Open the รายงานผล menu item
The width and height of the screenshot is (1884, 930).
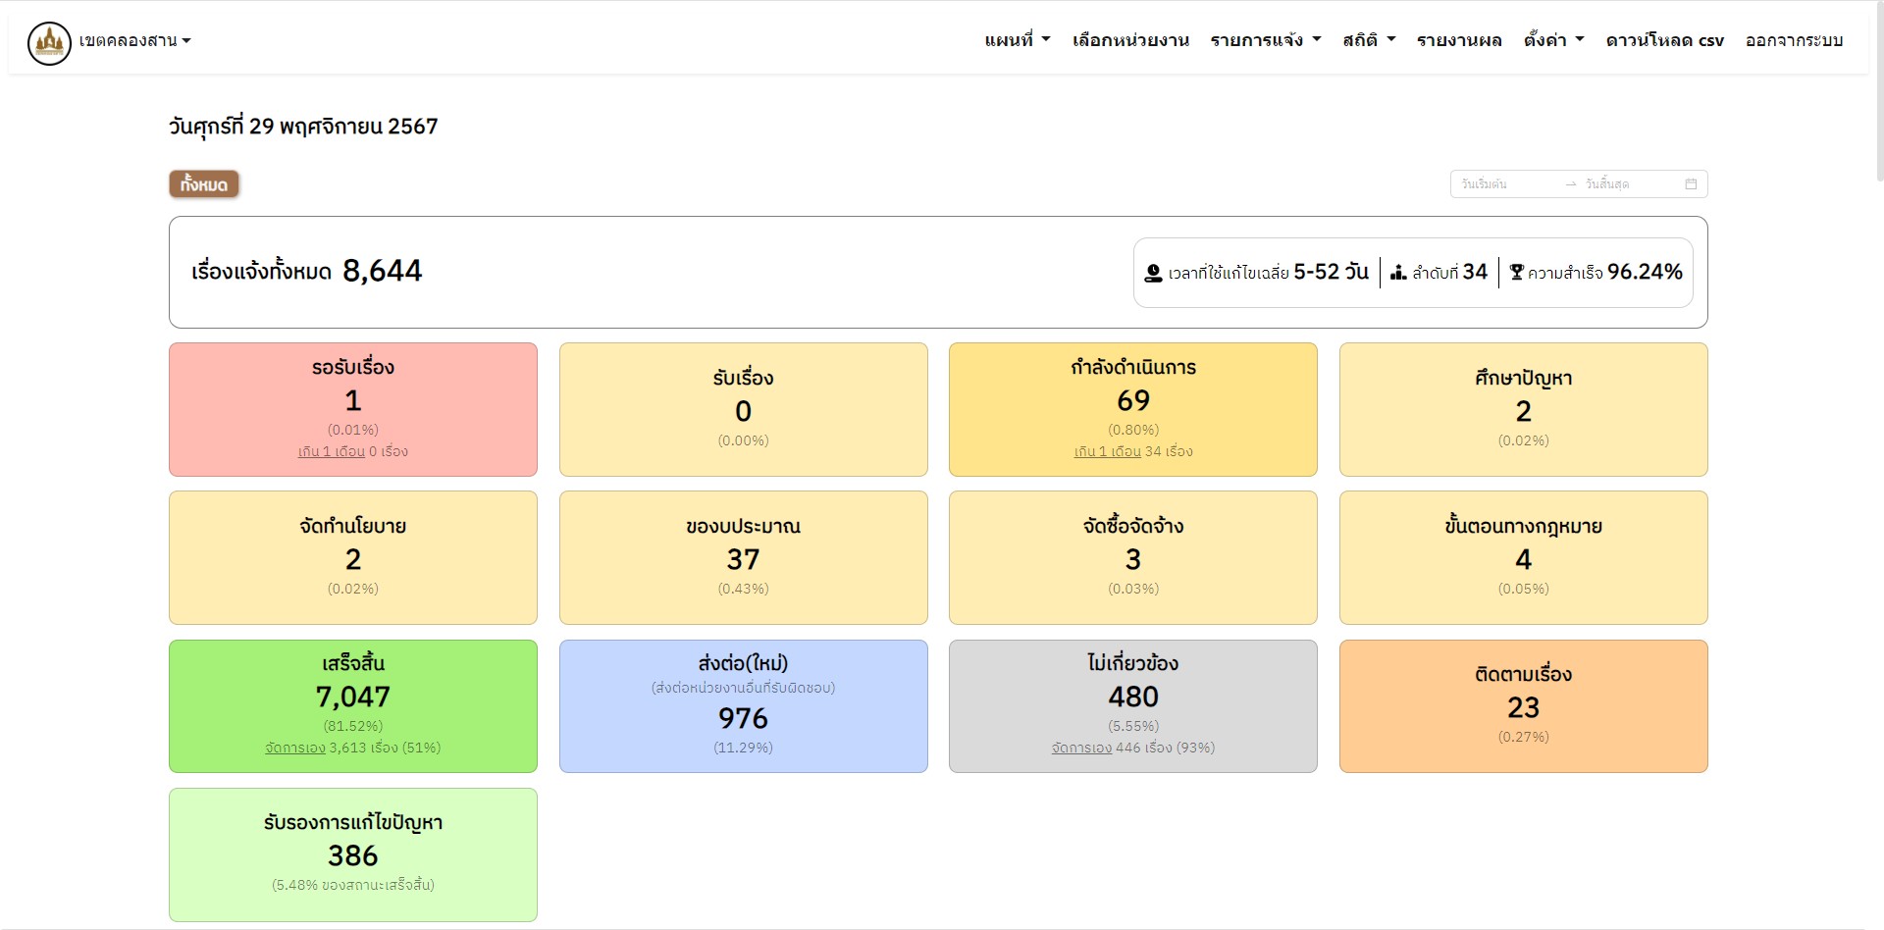pyautogui.click(x=1459, y=40)
